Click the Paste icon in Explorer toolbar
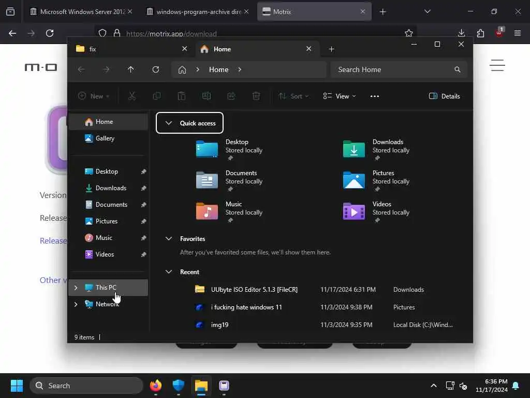The width and height of the screenshot is (530, 398). click(182, 96)
